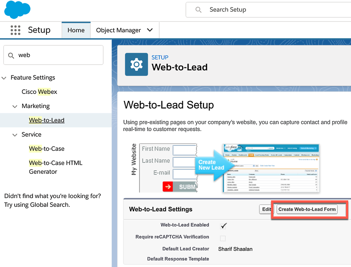Viewport: 351px width, 267px height.
Task: Click the Web-to-Lead Settings section title
Action: [160, 209]
